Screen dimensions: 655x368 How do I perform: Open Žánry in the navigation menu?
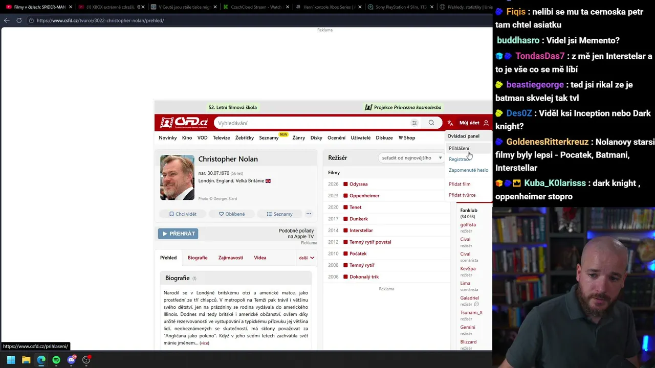coord(299,137)
